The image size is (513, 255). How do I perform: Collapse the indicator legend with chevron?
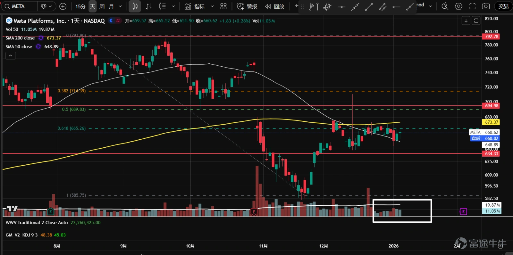point(10,55)
